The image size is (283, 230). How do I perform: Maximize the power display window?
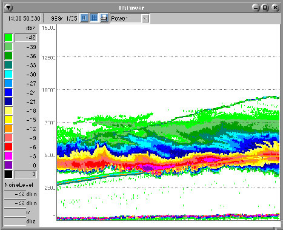pos(265,8)
